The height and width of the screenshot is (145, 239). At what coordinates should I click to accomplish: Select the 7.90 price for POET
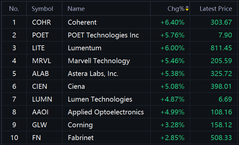tap(225, 35)
